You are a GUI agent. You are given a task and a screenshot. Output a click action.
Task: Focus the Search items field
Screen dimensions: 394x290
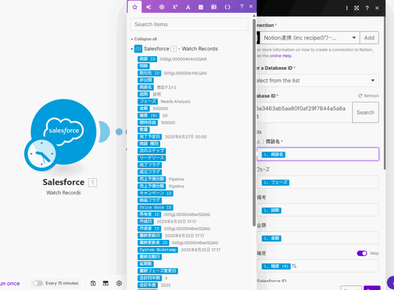[189, 24]
